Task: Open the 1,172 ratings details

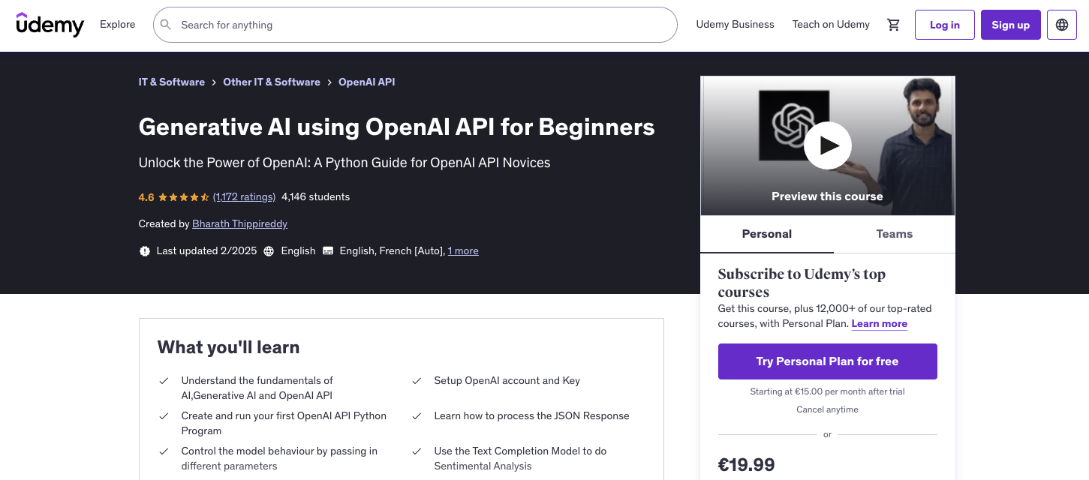Action: pos(244,196)
